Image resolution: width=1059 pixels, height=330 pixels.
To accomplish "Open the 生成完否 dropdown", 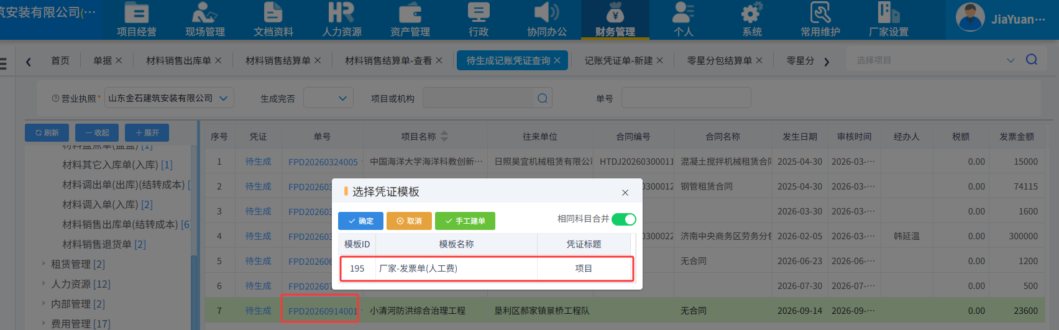I will (x=328, y=98).
